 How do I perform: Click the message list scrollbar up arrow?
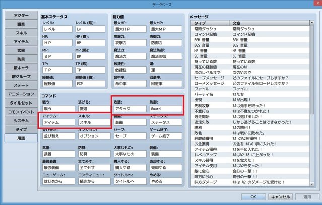point(312,22)
